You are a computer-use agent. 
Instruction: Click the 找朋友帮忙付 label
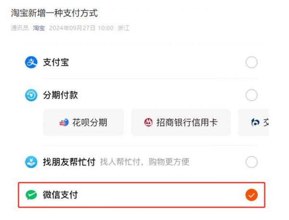pos(69,162)
